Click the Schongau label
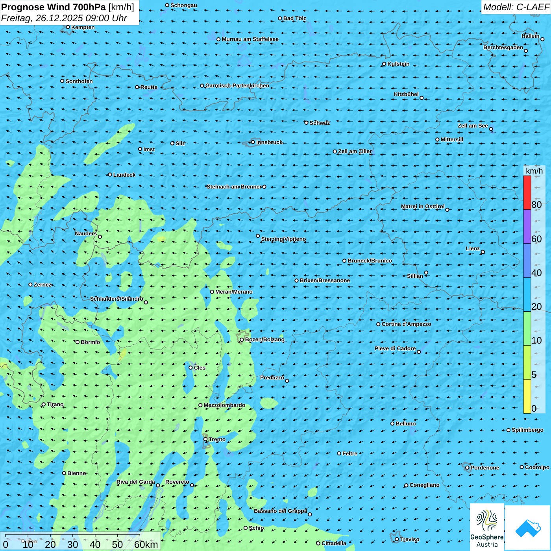This screenshot has height=551, width=551. (x=183, y=5)
